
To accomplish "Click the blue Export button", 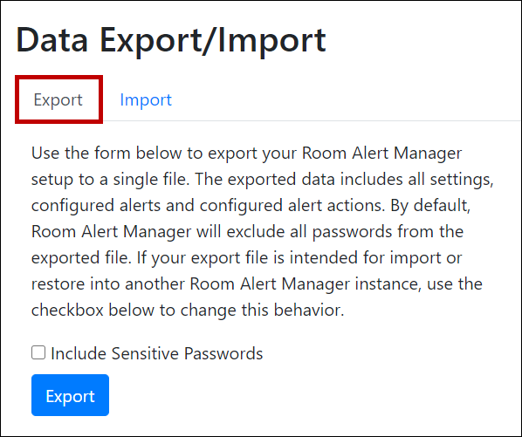I will (x=70, y=395).
